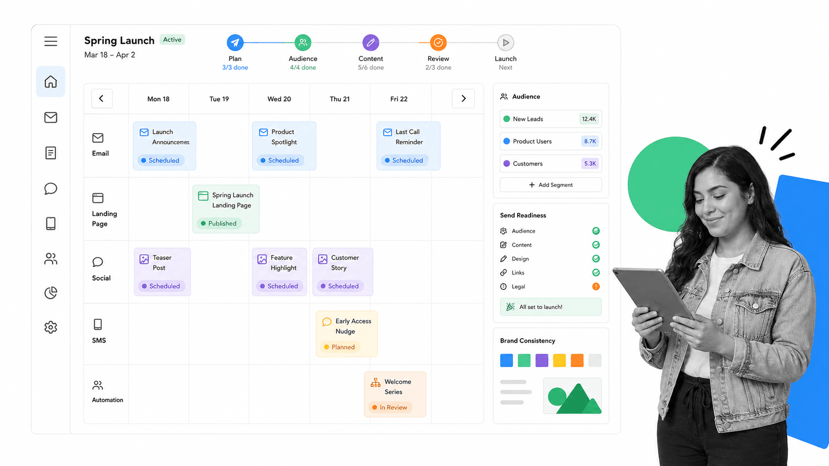Click the Published status pill
829x466 pixels.
[x=219, y=223]
